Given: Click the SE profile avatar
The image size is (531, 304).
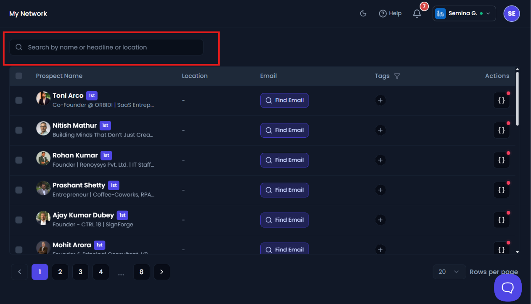Looking at the screenshot, I should click(x=511, y=13).
